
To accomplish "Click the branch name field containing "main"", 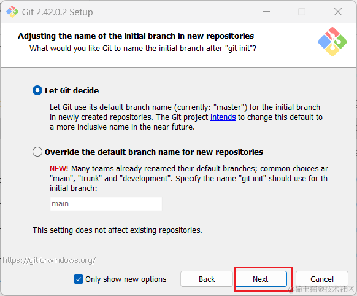I will 106,204.
